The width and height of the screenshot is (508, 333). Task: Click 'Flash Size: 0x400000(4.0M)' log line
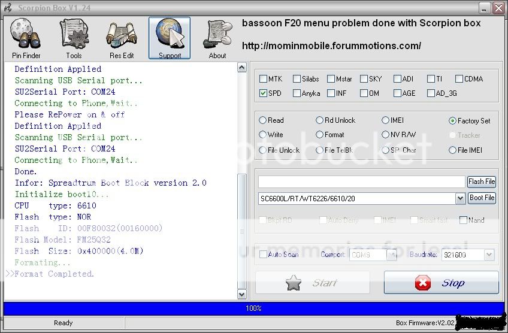click(79, 251)
